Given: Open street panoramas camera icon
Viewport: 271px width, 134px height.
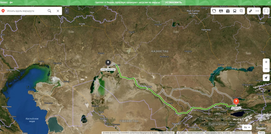Looking at the screenshot, I should click(228, 11).
